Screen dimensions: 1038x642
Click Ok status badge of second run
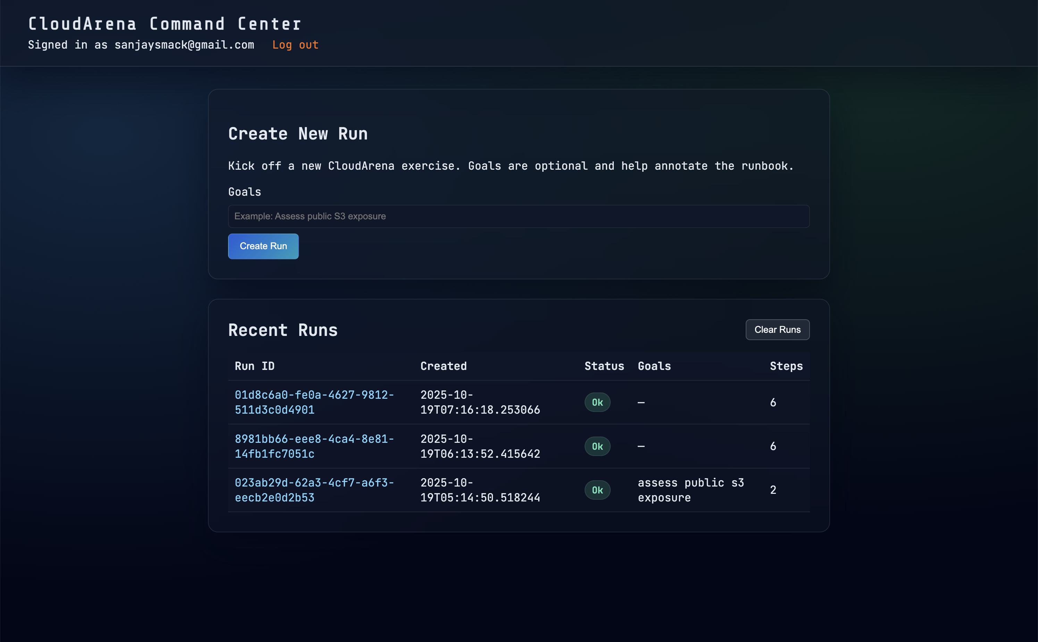597,446
